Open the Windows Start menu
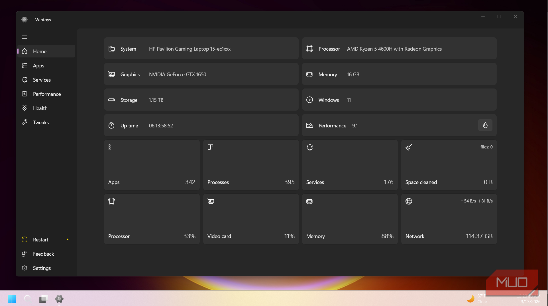 (12, 299)
